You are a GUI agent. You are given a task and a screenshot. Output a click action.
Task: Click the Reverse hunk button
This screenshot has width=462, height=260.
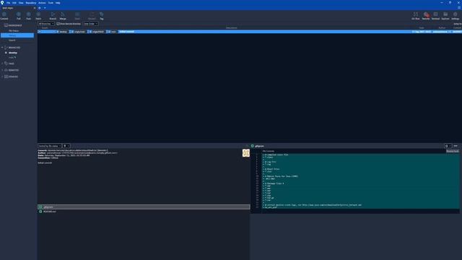tap(453, 151)
